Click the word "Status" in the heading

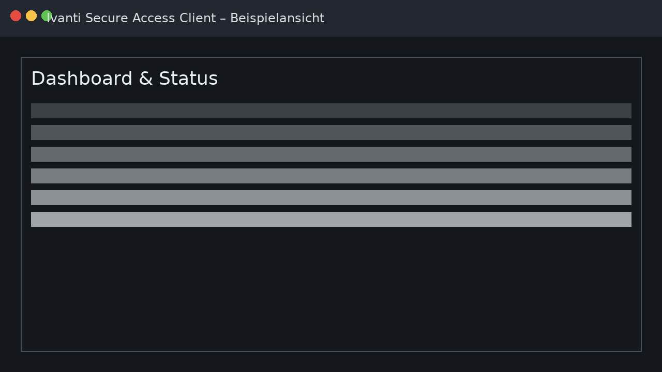point(188,79)
